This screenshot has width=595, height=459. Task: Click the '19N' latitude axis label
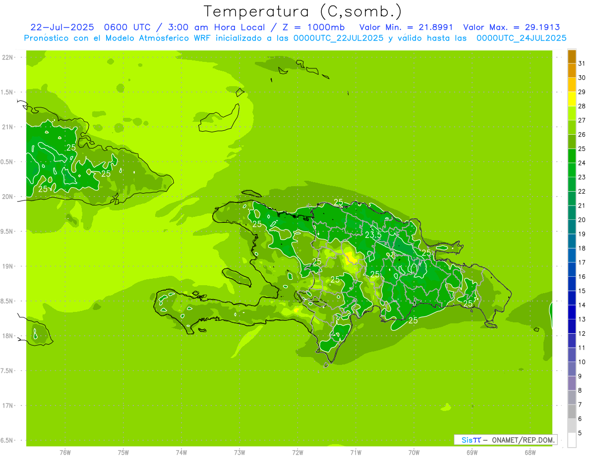click(x=8, y=266)
